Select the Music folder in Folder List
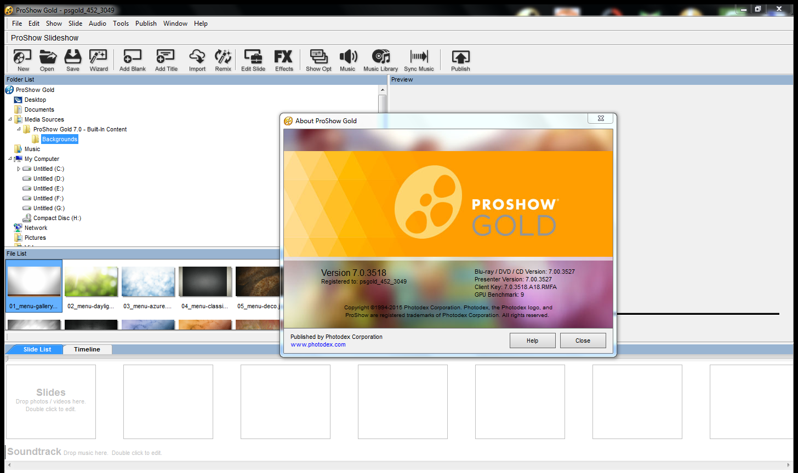 point(32,149)
